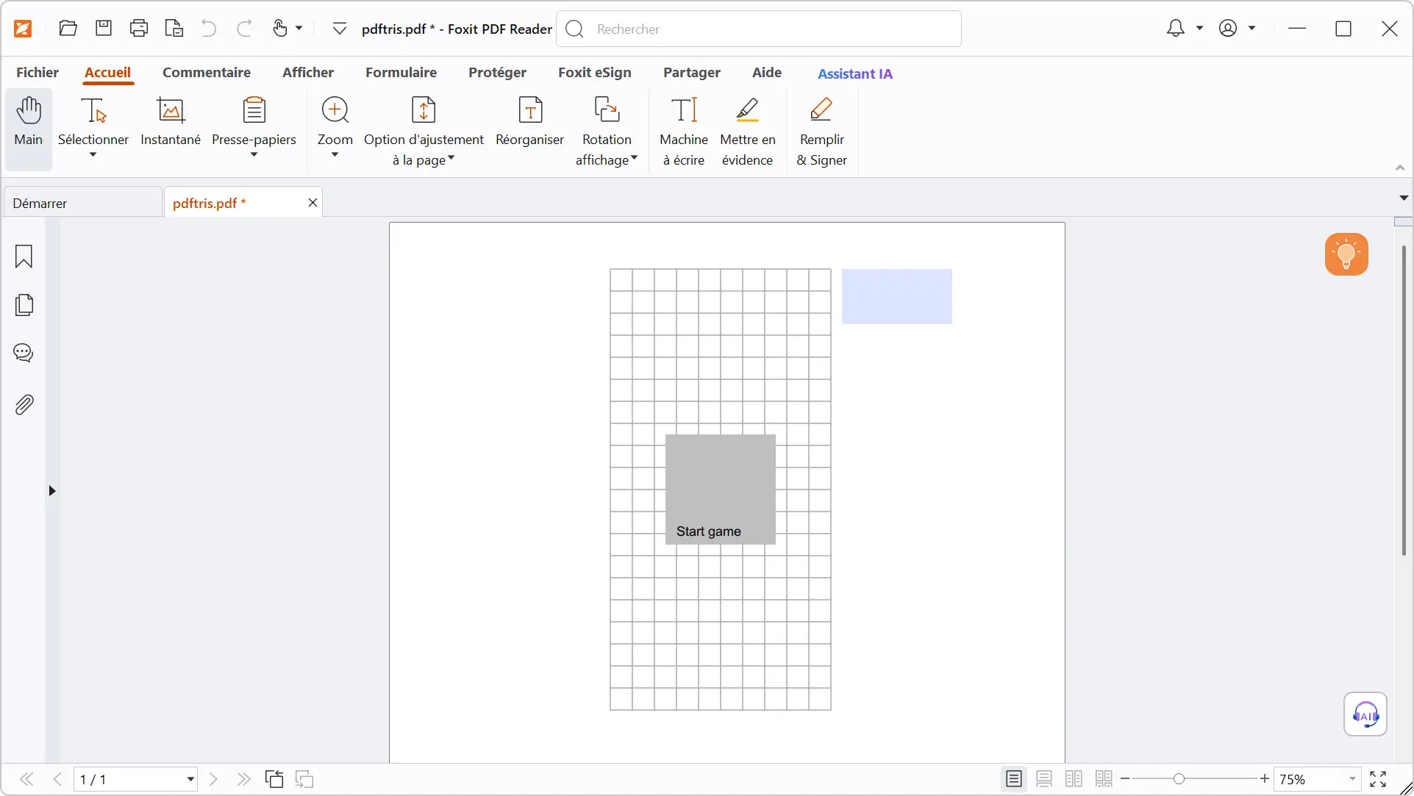1414x796 pixels.
Task: Open Option d'ajustement à la page
Action: 424,131
